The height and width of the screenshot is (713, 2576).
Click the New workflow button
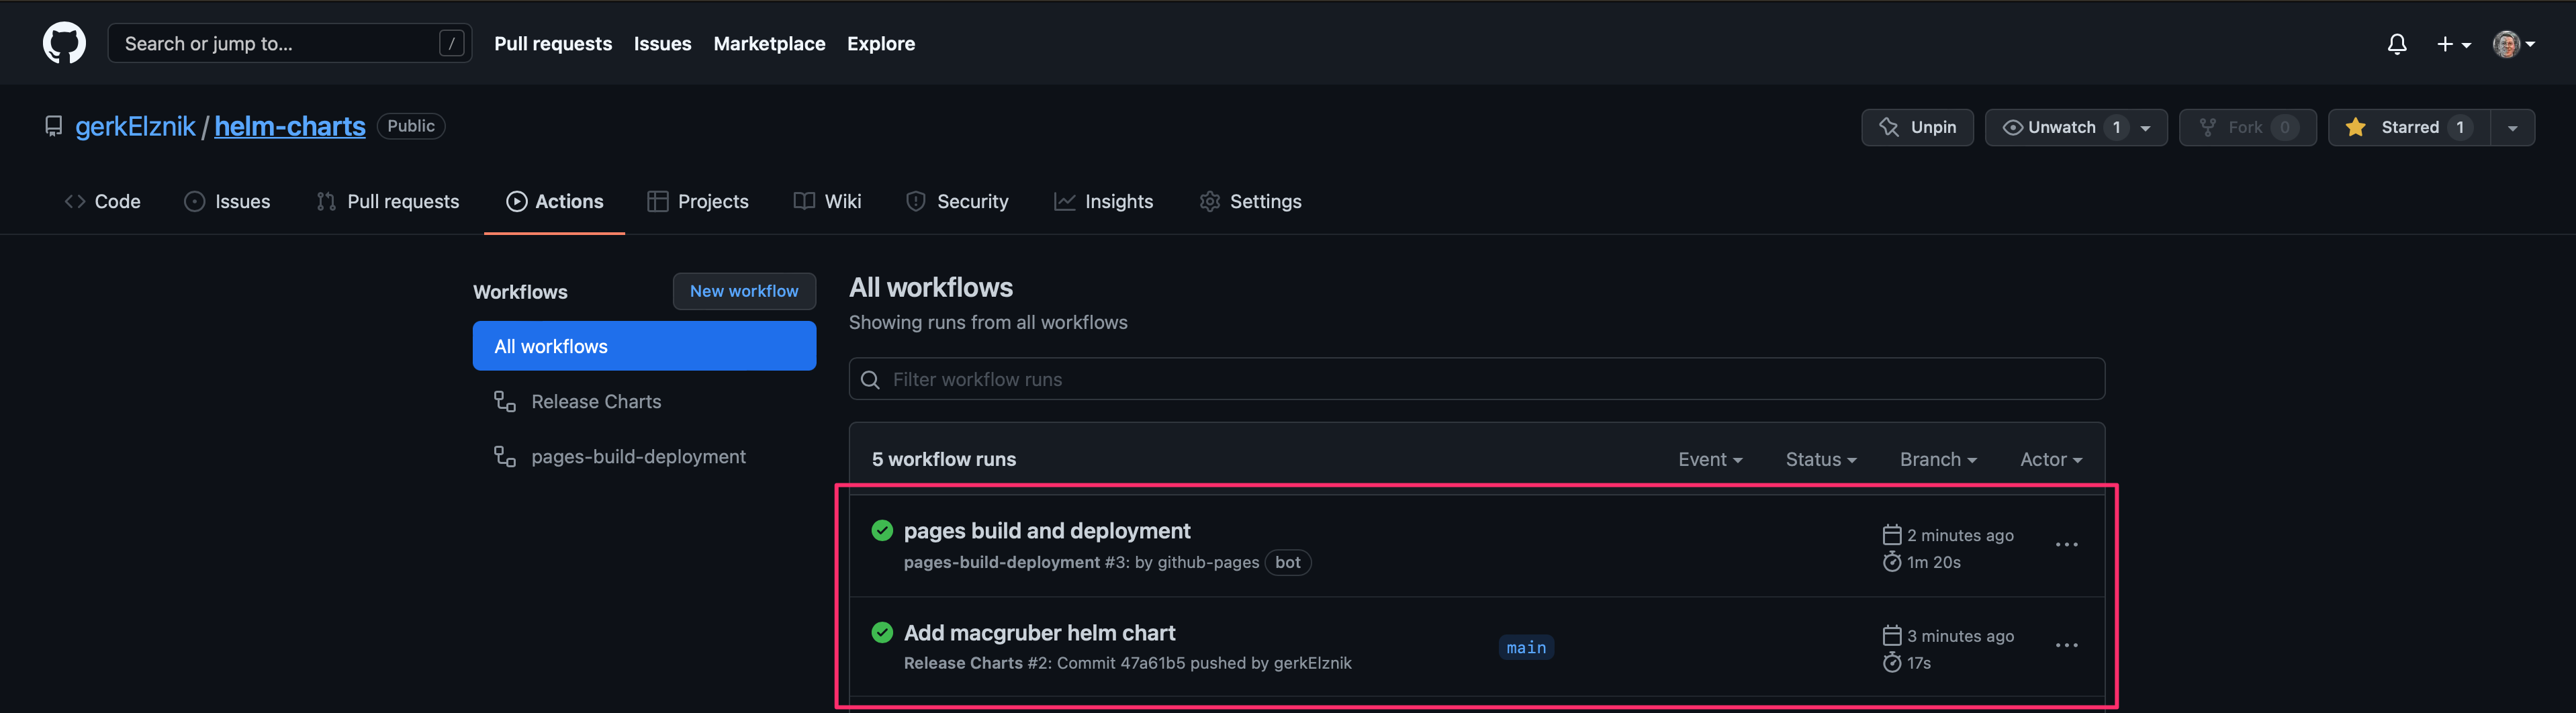[744, 291]
